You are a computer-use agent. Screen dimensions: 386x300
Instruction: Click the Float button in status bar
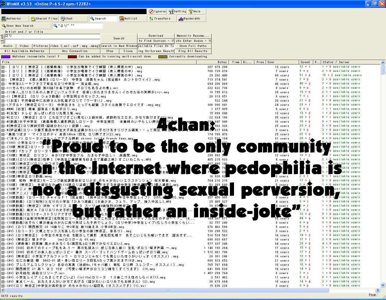click(x=372, y=295)
